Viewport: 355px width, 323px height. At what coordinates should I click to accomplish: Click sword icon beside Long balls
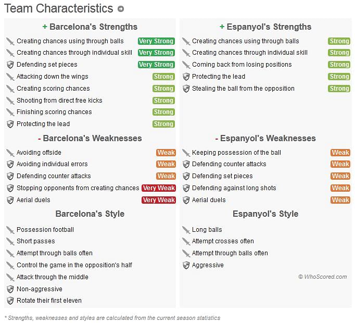point(186,230)
